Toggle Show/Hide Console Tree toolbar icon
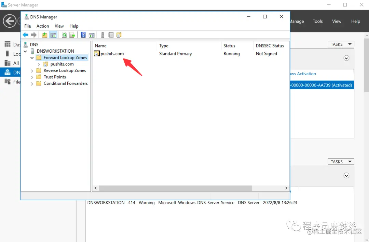This screenshot has width=369, height=242. tap(53, 35)
